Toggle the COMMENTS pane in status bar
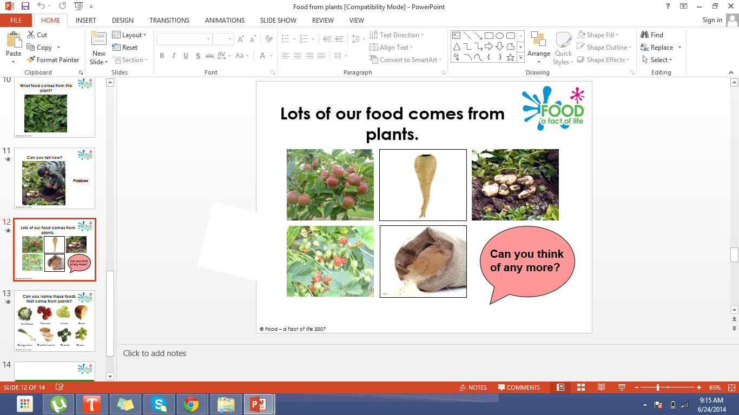This screenshot has width=739, height=415. point(519,387)
